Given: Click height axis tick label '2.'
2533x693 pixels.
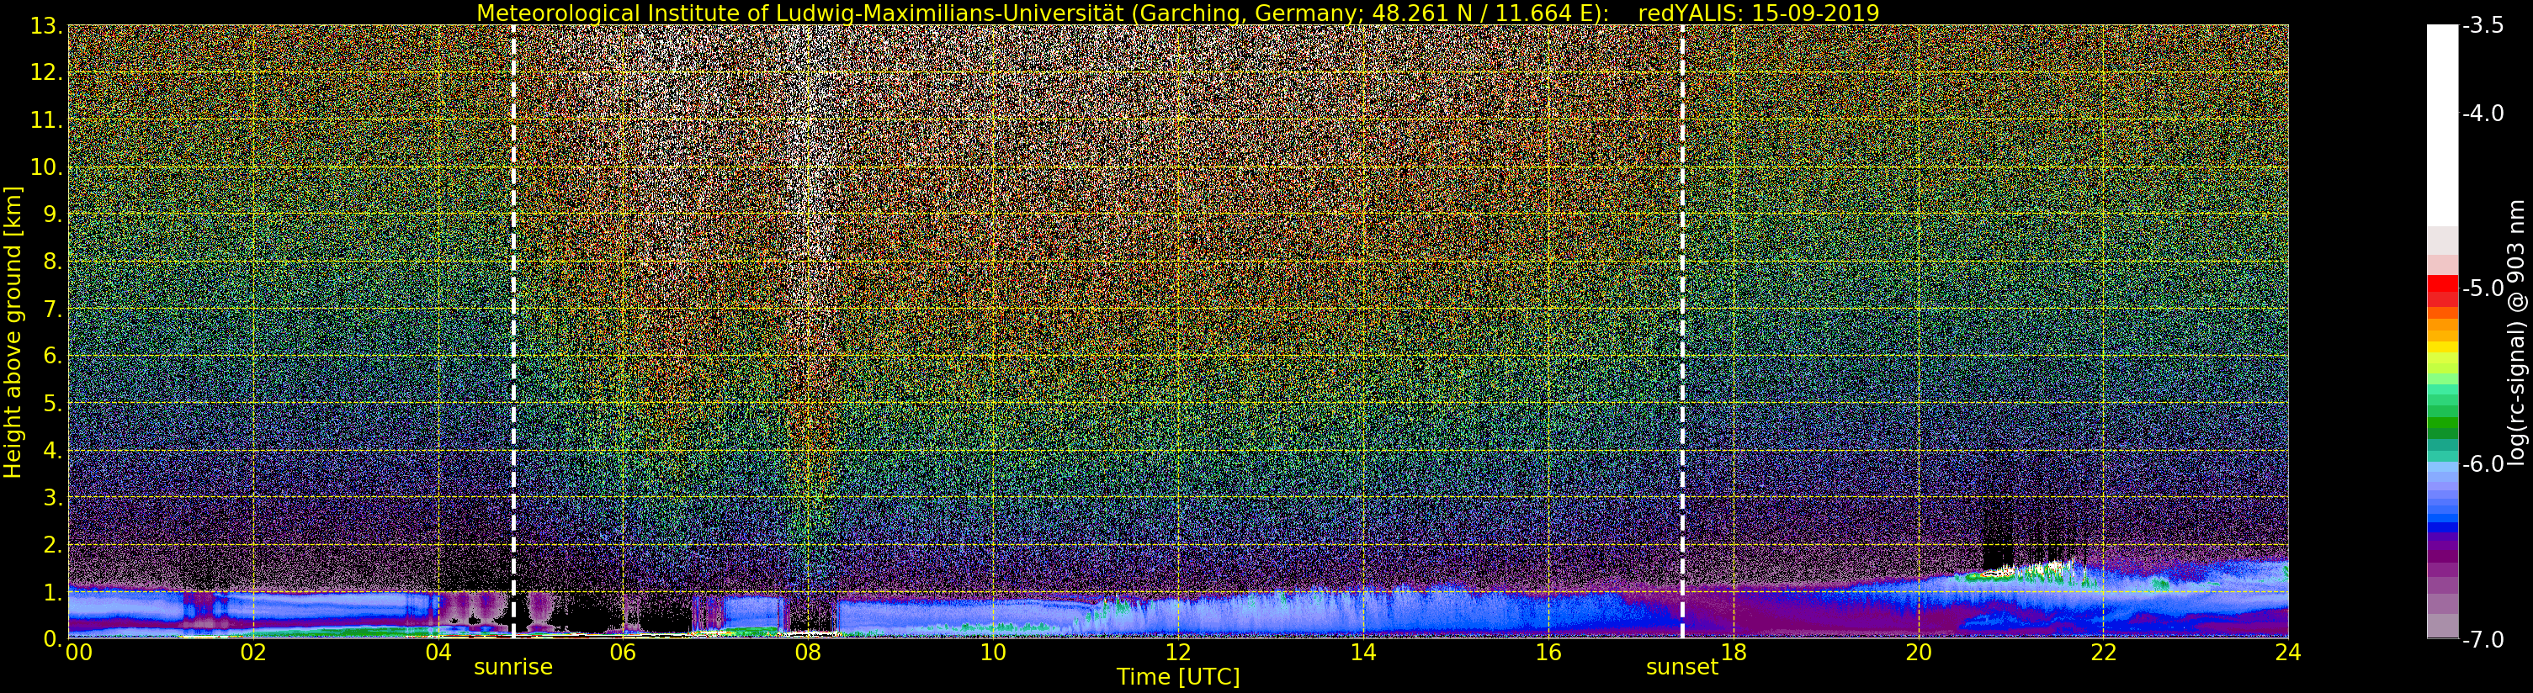Looking at the screenshot, I should pos(52,545).
